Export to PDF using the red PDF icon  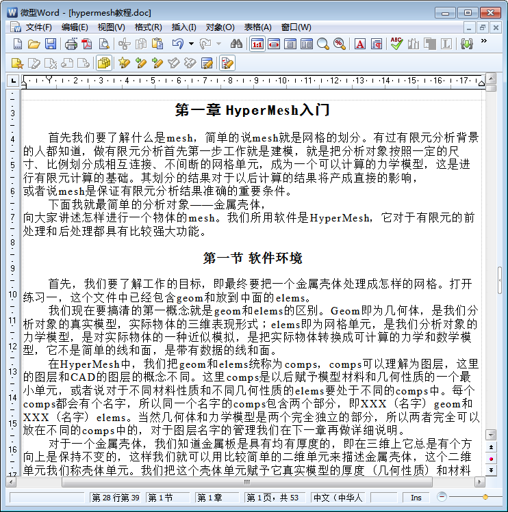87,44
